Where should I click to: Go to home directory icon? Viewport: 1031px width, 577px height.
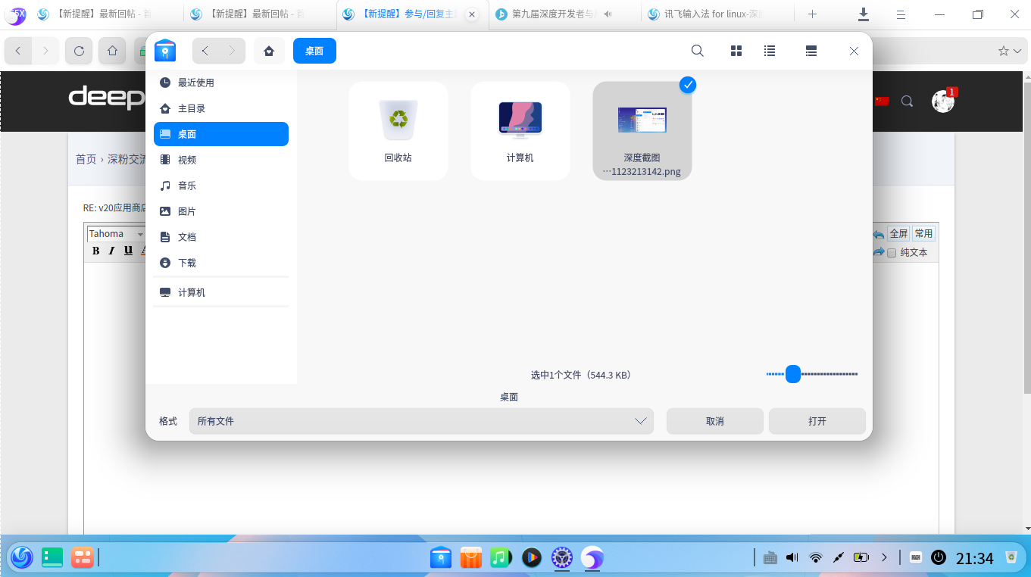(x=268, y=51)
